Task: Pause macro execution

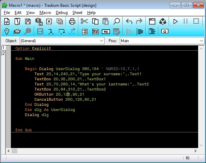Action: [x=186, y=21]
